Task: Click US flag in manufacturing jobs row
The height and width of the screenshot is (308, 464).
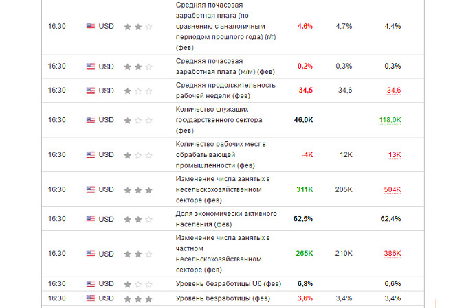Action: point(90,154)
